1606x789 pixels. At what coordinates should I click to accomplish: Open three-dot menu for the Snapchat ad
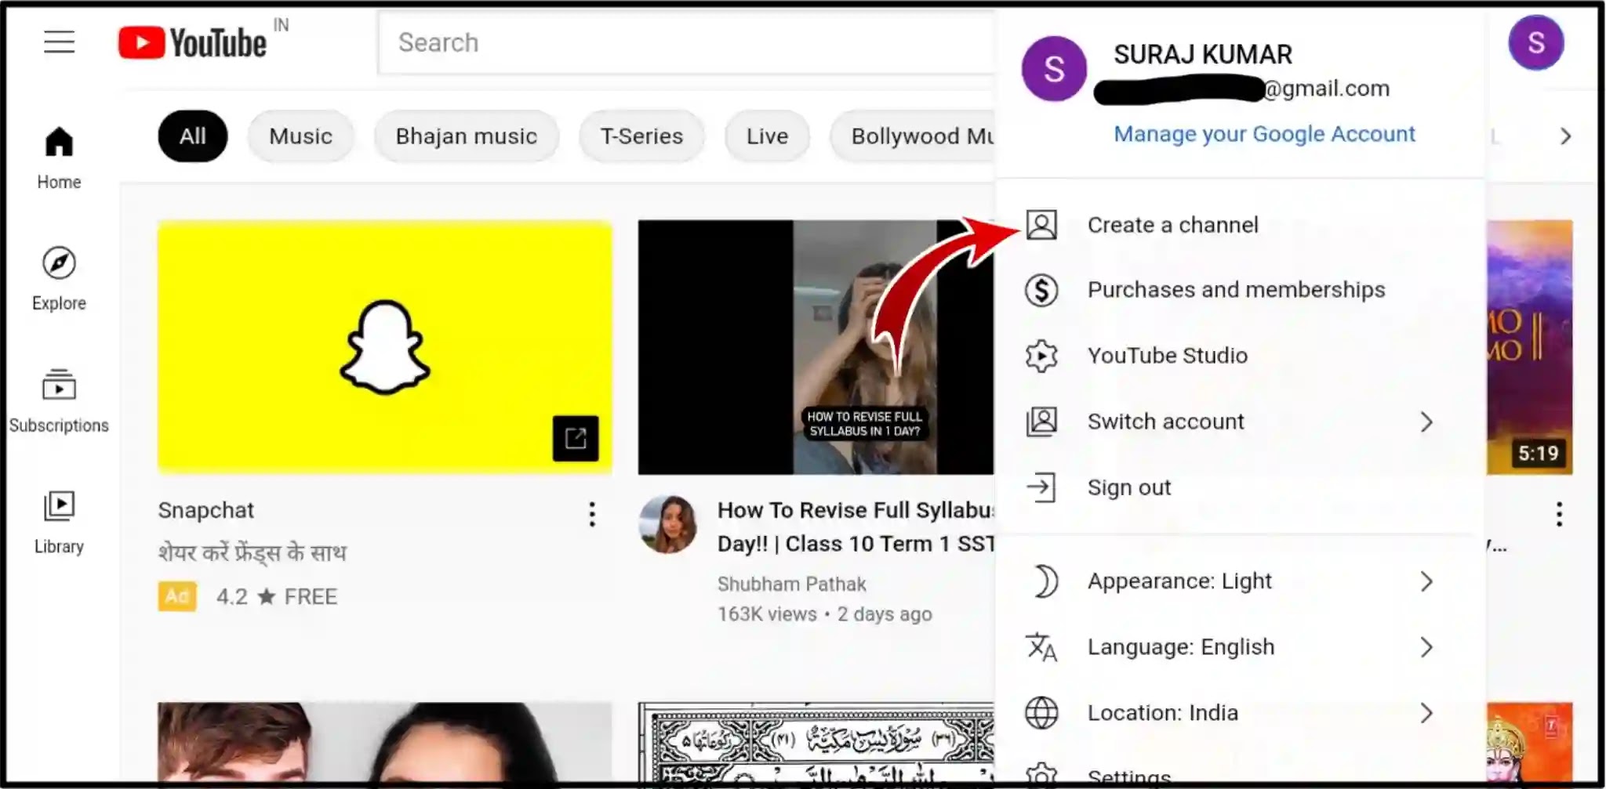(592, 514)
